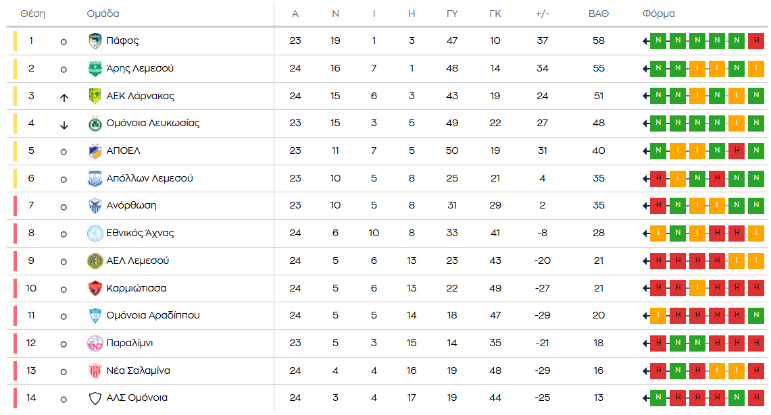This screenshot has width=771, height=415.
Task: Open the Ανόρθωση team name link
Action: click(131, 206)
